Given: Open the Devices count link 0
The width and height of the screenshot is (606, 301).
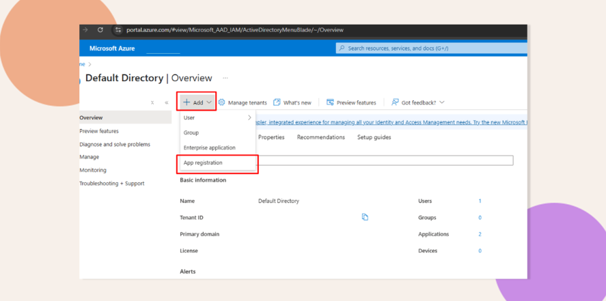Looking at the screenshot, I should click(x=480, y=250).
